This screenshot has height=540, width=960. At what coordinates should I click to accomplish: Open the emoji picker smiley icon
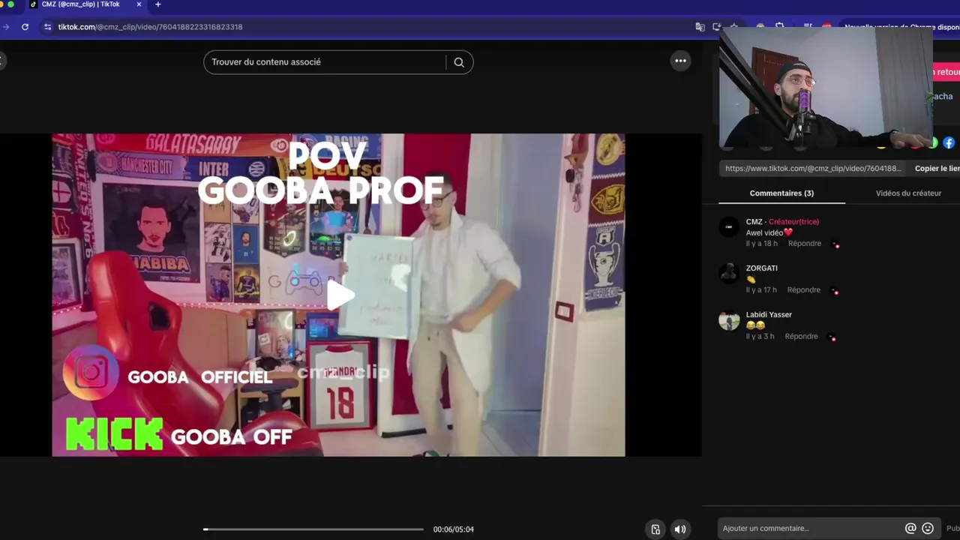[x=928, y=529]
